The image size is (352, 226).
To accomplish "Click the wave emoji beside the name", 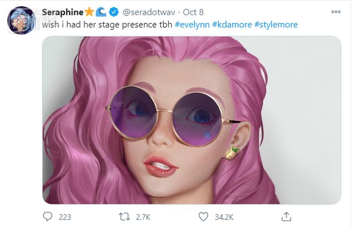I will [101, 11].
